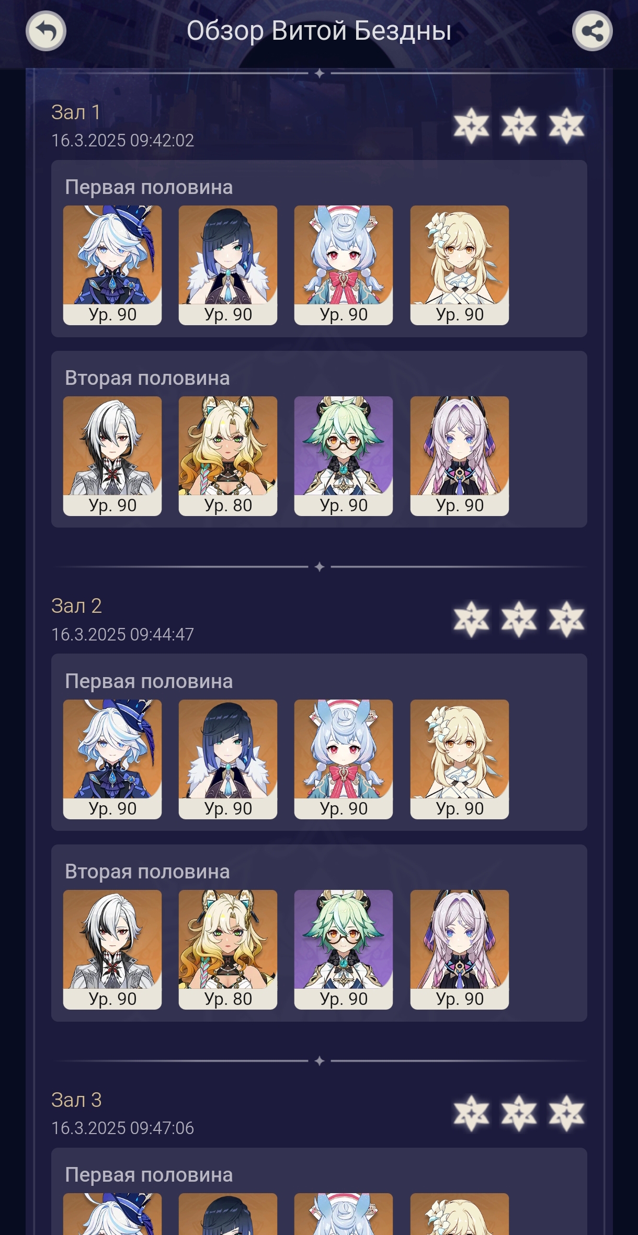Select Sucrose portrait in Зал 1 second half

click(344, 456)
